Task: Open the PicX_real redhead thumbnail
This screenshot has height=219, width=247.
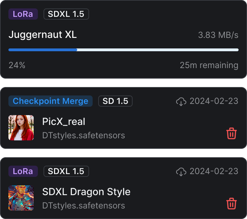Action: [21, 128]
